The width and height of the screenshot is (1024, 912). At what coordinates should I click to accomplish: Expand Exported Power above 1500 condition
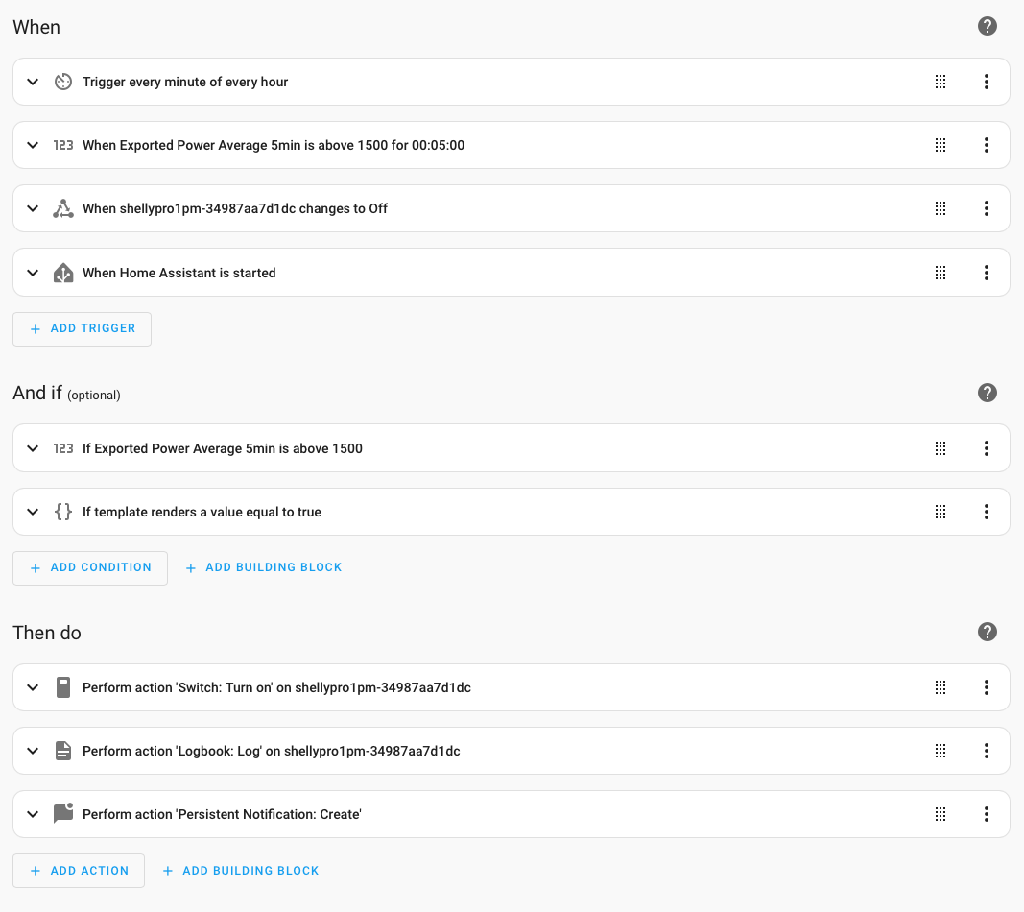(33, 448)
